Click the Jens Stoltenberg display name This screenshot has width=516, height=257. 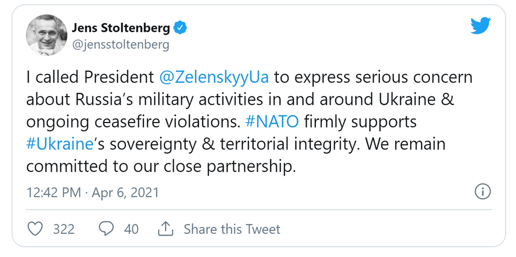pos(120,28)
